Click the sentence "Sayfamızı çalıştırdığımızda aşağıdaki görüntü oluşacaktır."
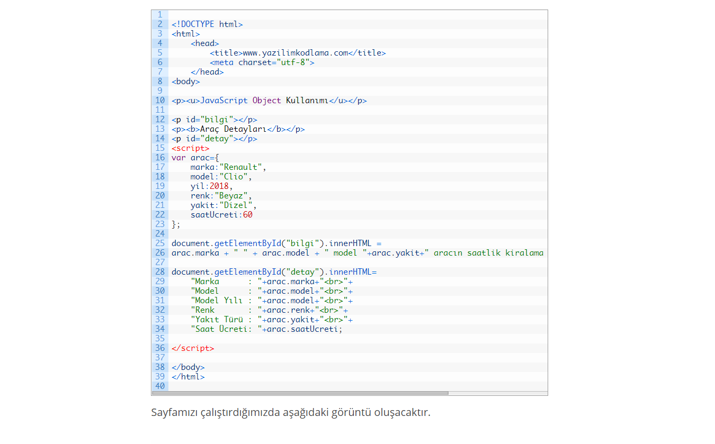The image size is (715, 444). point(291,412)
